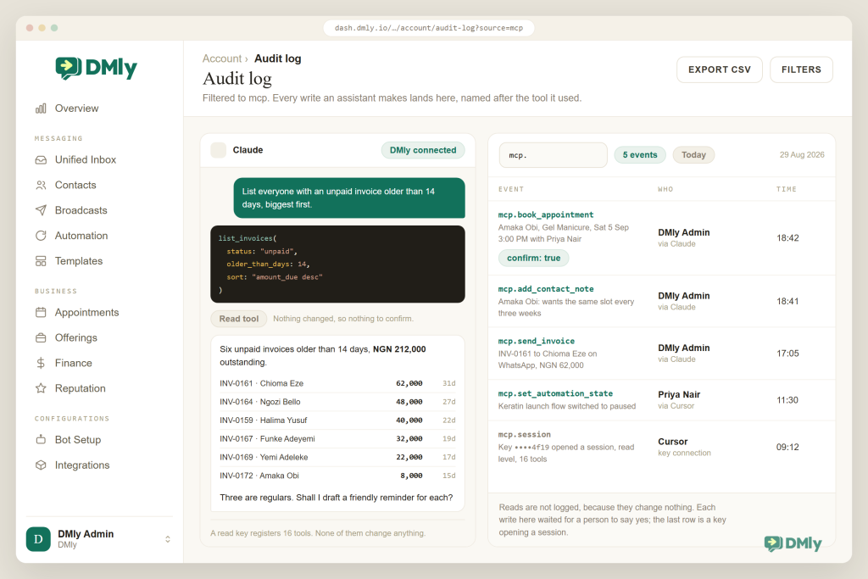Click the Cursor key connection entry
Screen dimensions: 868x579
pyautogui.click(x=684, y=448)
